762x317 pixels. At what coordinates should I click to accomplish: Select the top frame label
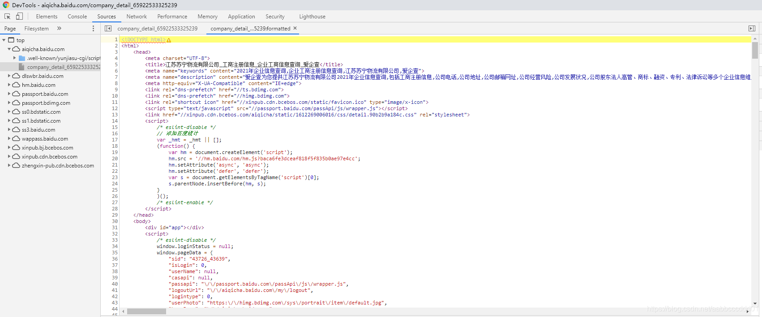click(21, 40)
